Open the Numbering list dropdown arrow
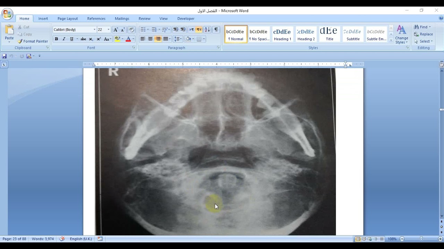The image size is (444, 249). click(x=159, y=30)
